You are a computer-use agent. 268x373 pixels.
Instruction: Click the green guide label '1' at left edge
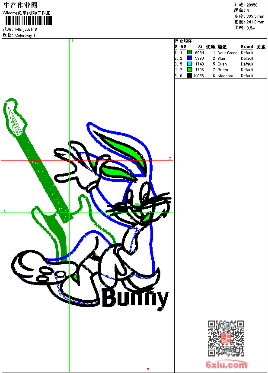point(4,211)
